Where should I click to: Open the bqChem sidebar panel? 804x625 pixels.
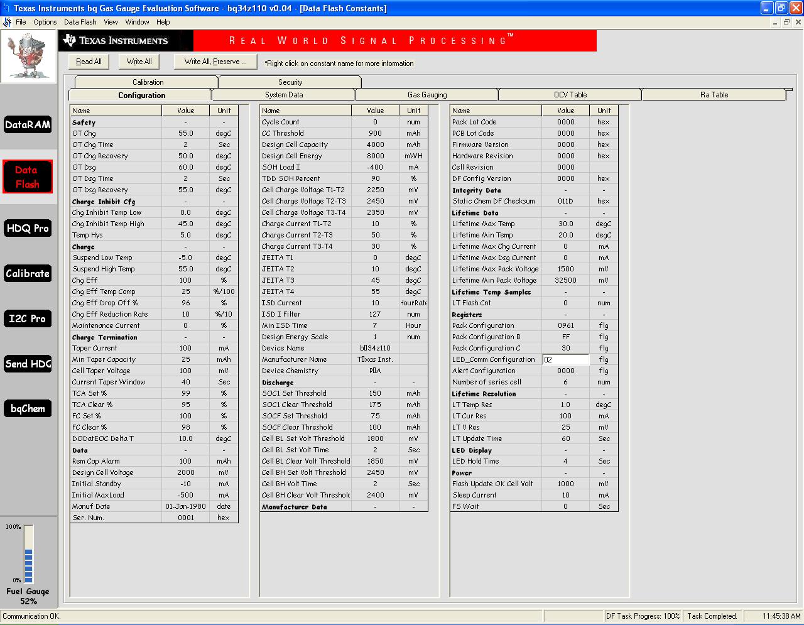(x=28, y=408)
